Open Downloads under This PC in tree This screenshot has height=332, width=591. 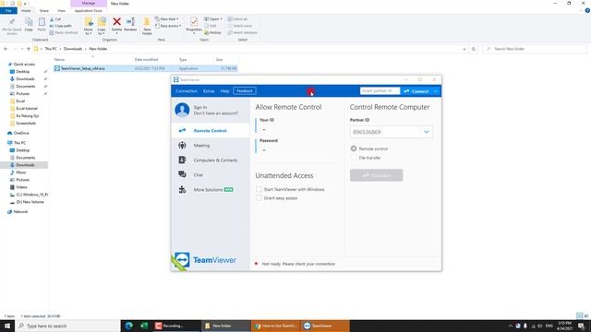25,165
